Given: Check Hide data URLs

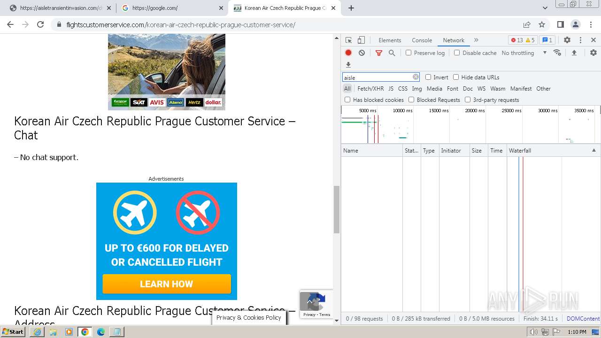Looking at the screenshot, I should 456,77.
